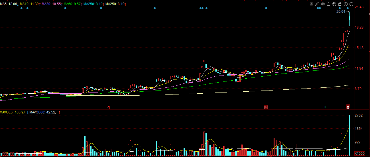
Task: Open chart settings gear icon
Action: (311, 4)
